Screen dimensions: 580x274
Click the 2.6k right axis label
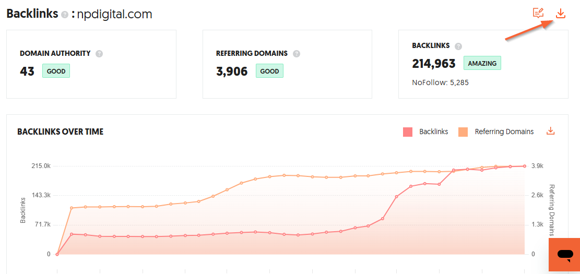pyautogui.click(x=537, y=195)
